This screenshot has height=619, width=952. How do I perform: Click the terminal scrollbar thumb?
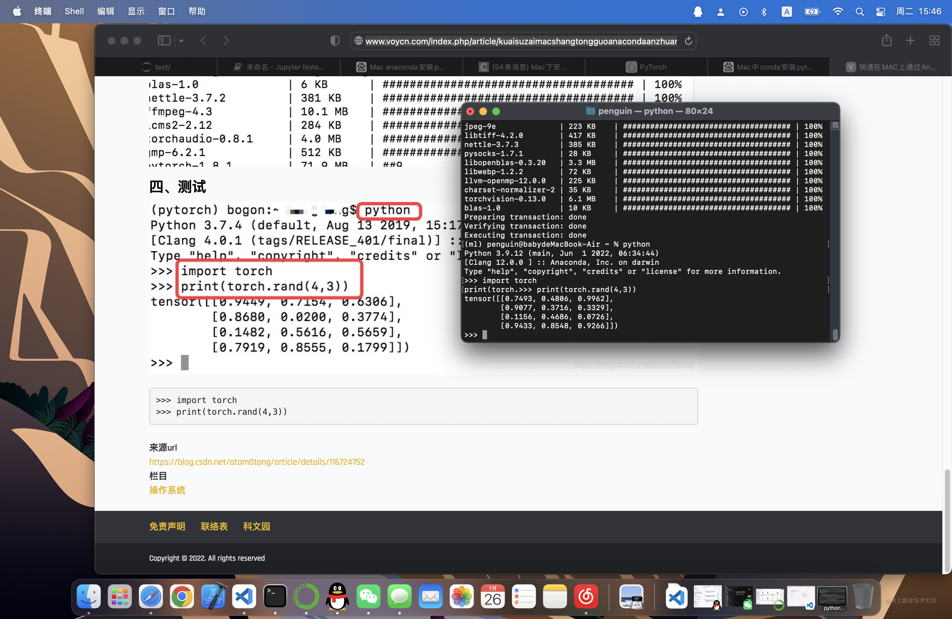click(835, 334)
